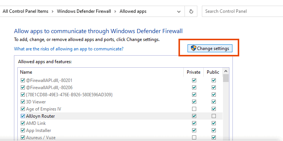
Task: Enable Private for Age of Empires IV
Action: (x=194, y=109)
